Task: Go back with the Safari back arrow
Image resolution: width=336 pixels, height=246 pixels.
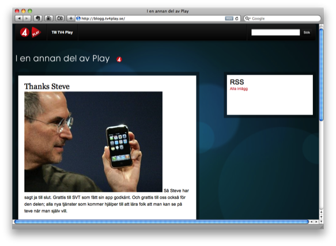Action: tap(19, 18)
